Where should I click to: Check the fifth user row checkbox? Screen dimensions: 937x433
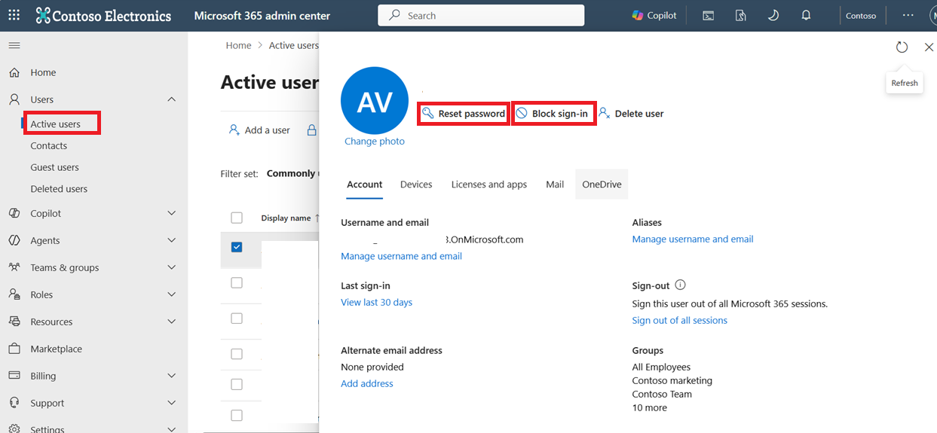(x=237, y=384)
